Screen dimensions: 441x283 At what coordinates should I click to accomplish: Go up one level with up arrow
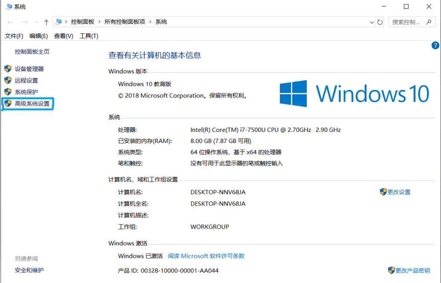click(x=46, y=22)
